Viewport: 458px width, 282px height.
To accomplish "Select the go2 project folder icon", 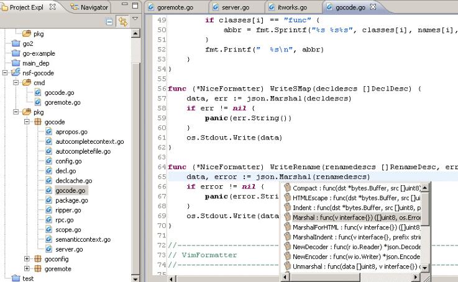I will click(x=16, y=43).
